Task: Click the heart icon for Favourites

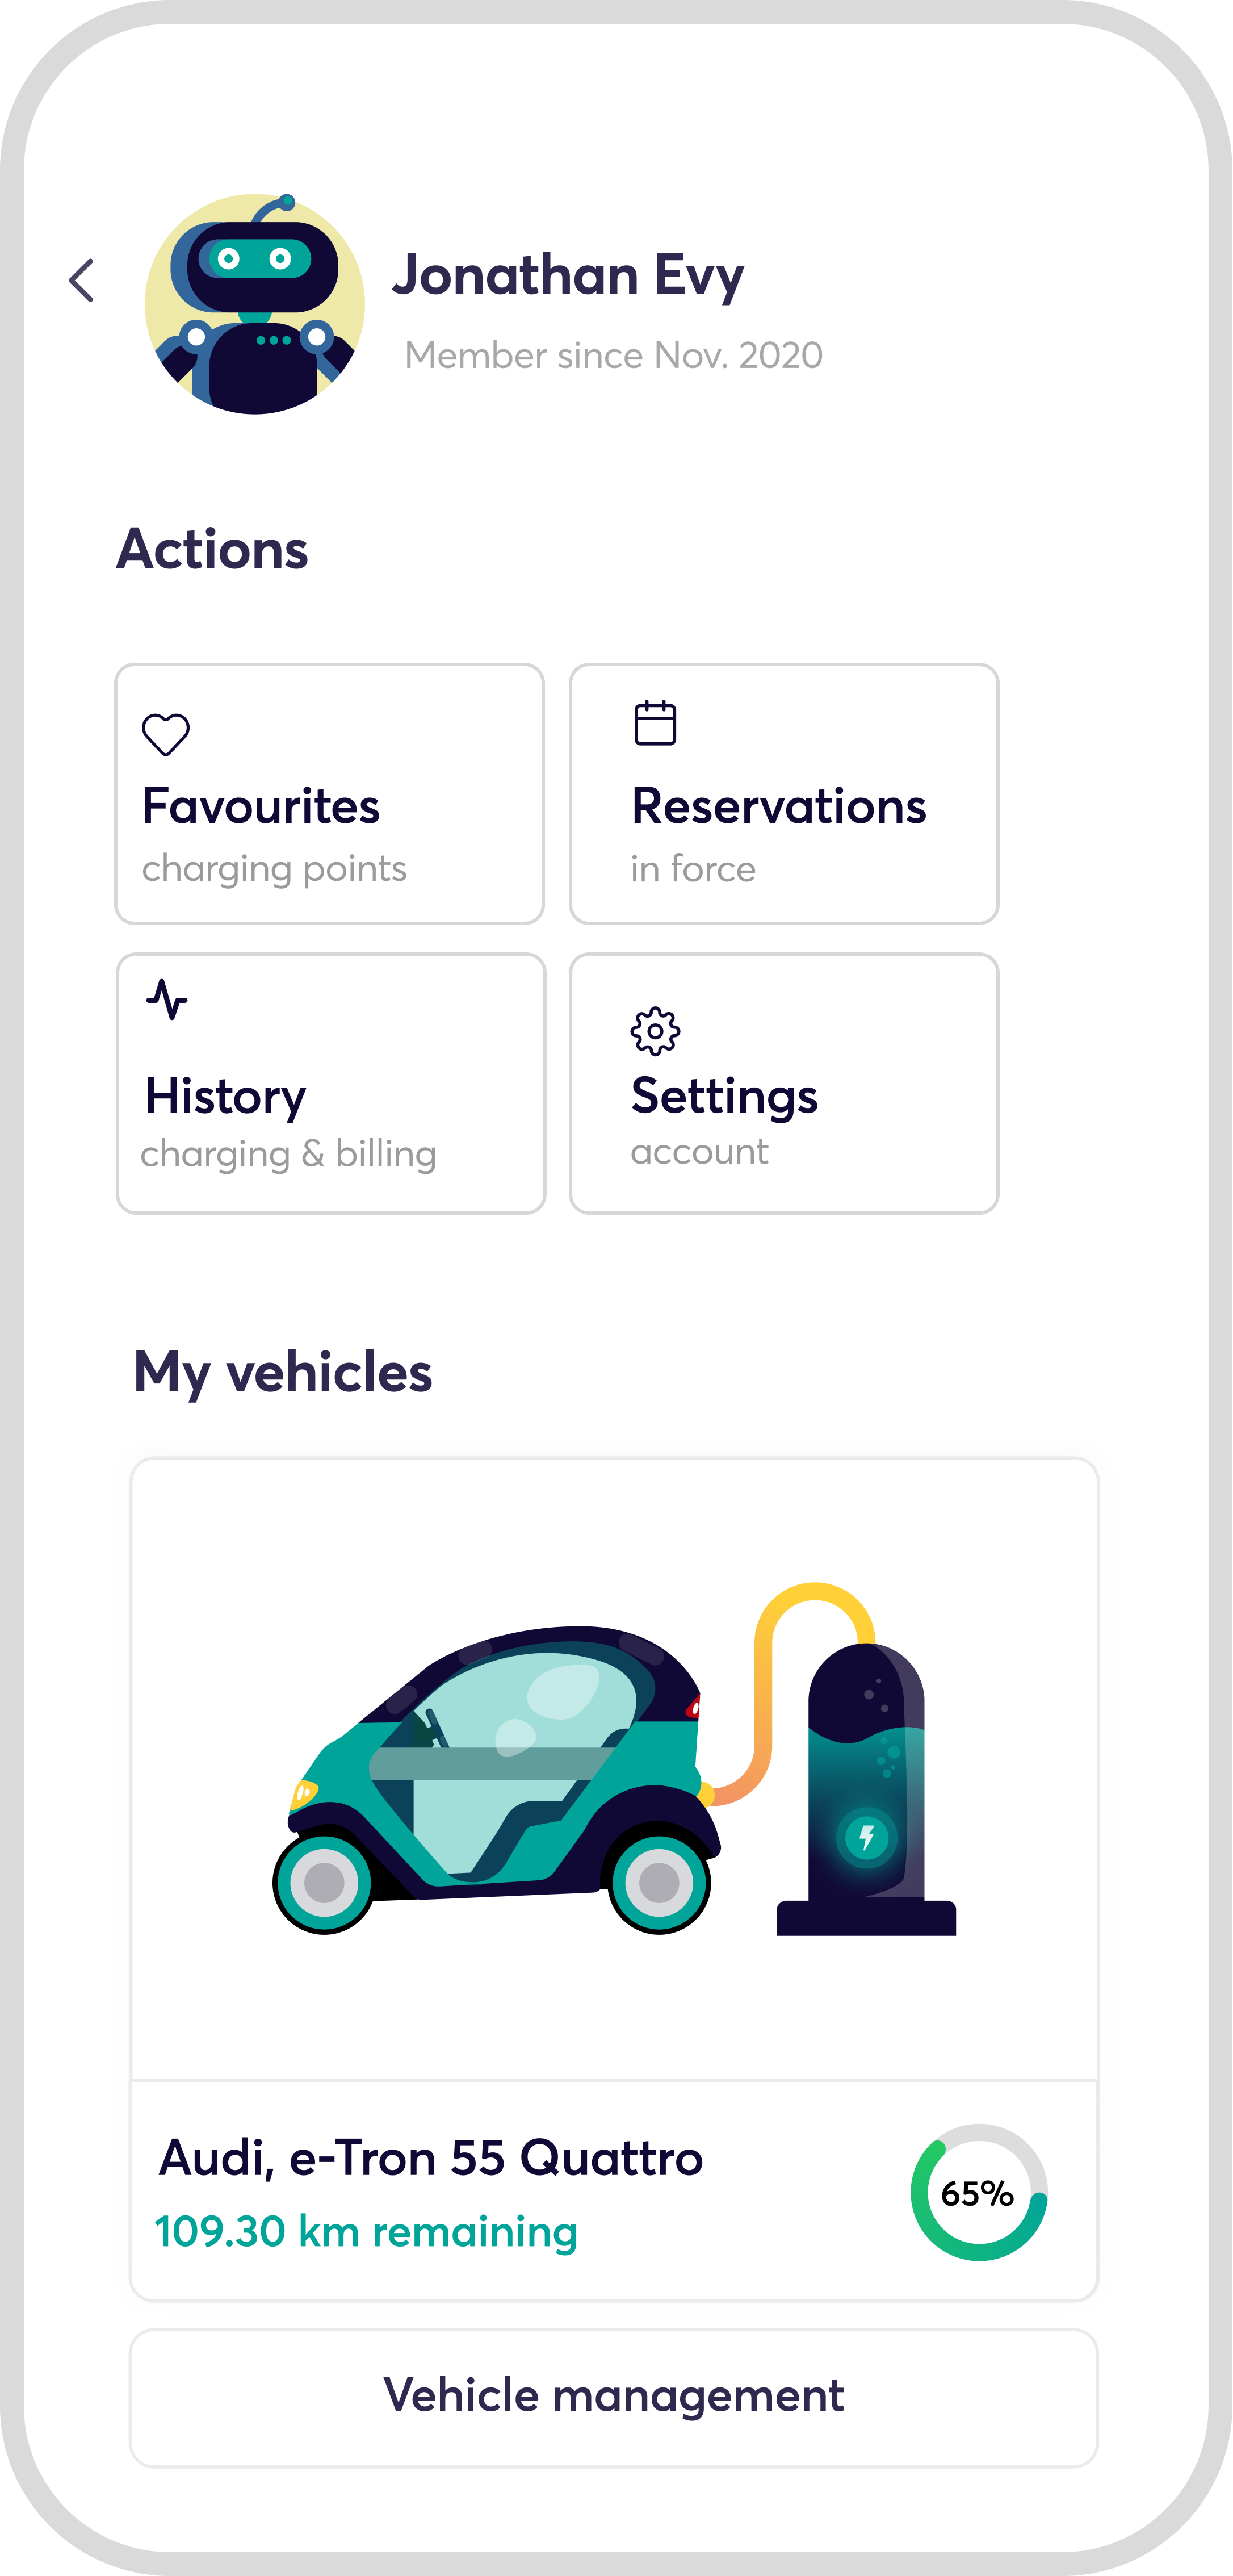Action: [166, 734]
